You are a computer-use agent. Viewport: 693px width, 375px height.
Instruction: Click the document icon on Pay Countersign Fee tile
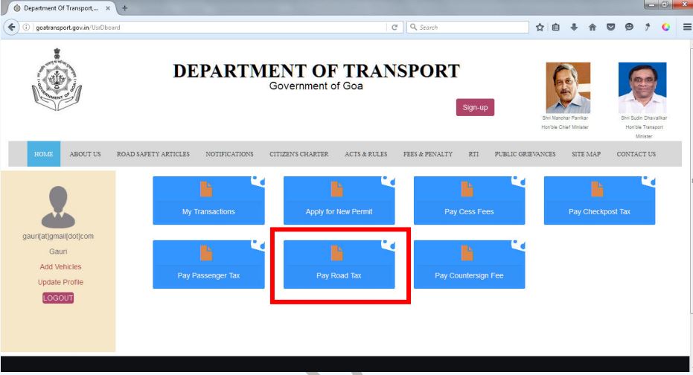pyautogui.click(x=467, y=253)
